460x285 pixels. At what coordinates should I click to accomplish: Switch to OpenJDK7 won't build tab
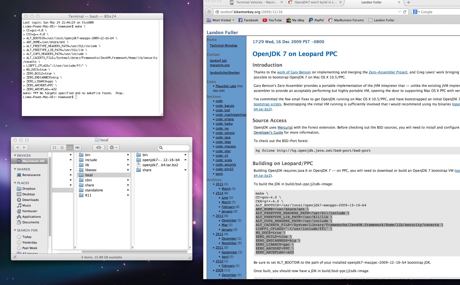316,2
